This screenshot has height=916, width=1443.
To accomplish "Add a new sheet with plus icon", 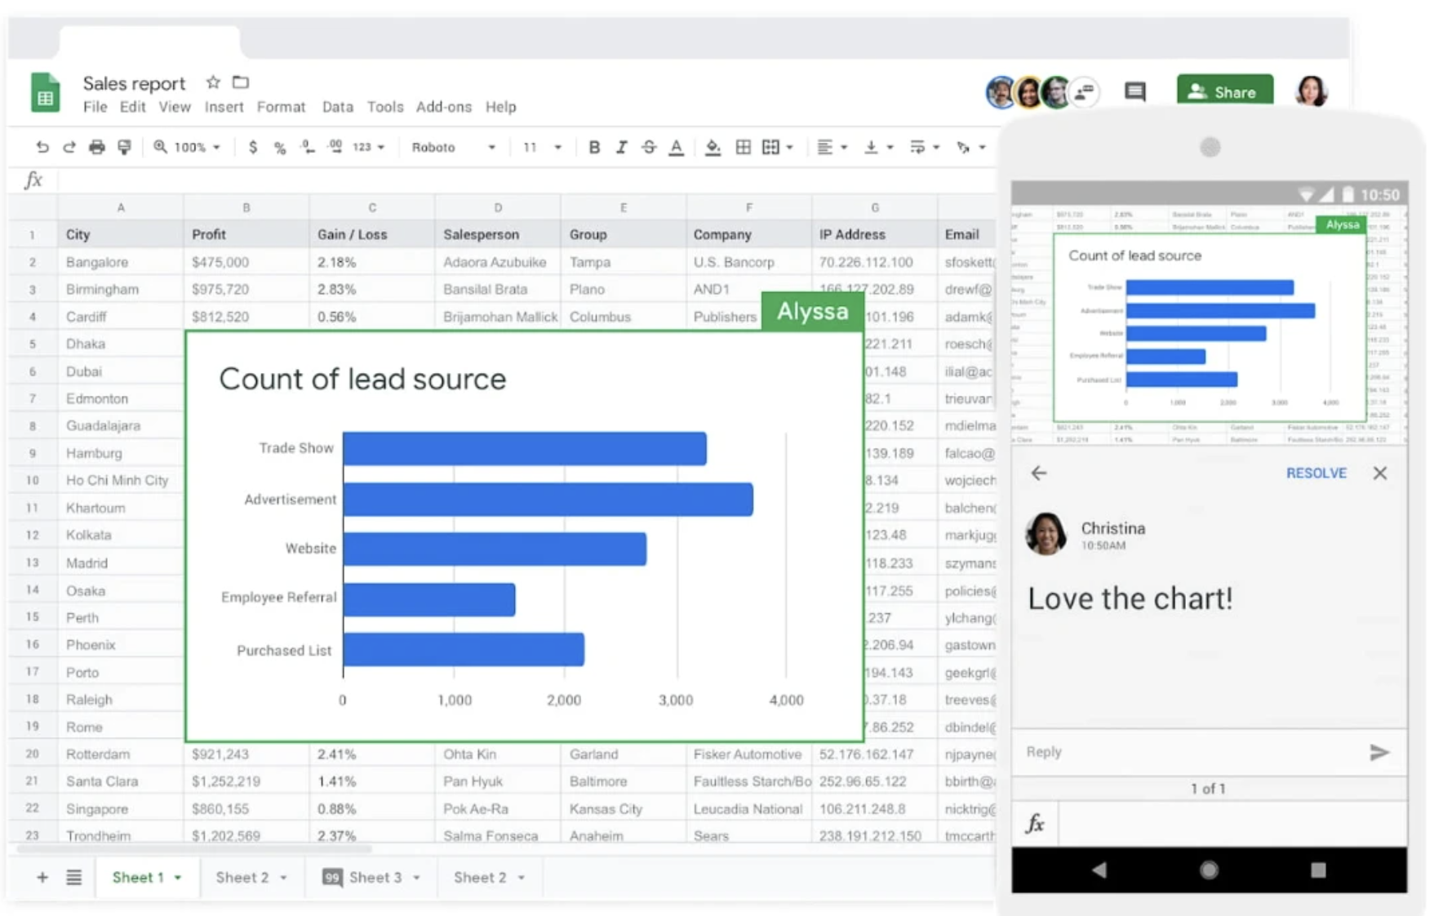I will pos(42,877).
